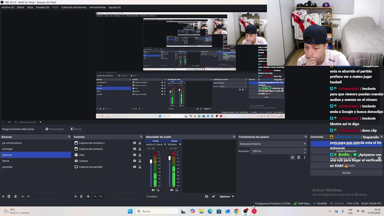Remove scene transition with trash icon
384x216 pixels.
(x=298, y=157)
